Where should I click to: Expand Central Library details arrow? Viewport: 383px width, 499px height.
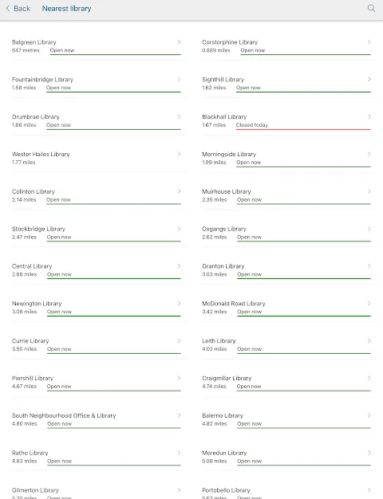click(179, 266)
